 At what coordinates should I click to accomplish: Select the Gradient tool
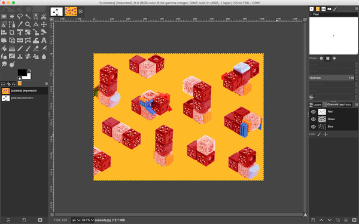coord(12,48)
